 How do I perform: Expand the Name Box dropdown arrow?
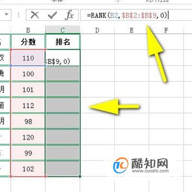6,14
